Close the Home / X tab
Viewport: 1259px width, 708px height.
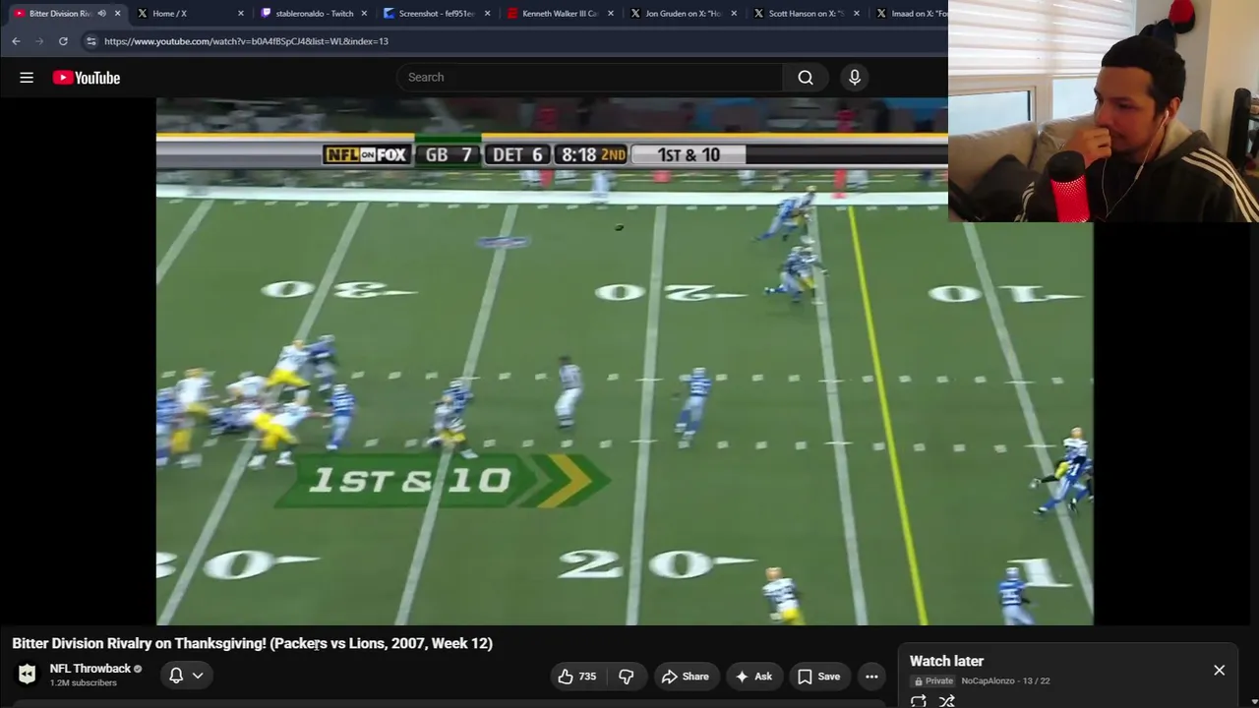241,14
